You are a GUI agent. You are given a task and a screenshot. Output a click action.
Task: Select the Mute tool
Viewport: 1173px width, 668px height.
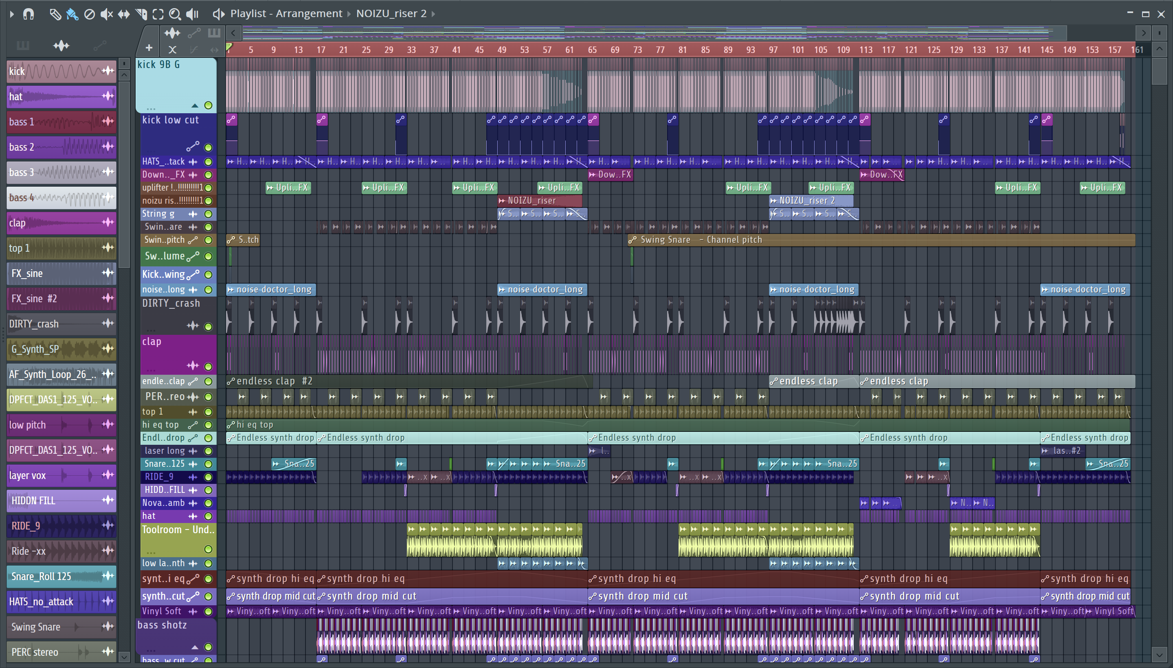coord(106,14)
